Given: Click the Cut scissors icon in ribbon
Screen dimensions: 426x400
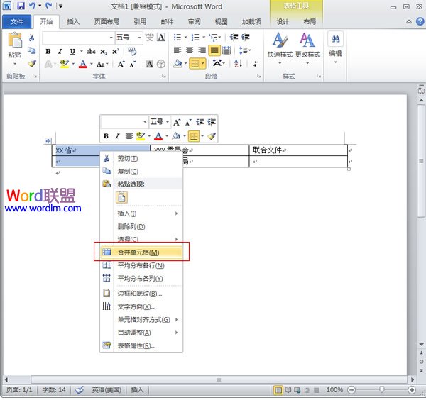Looking at the screenshot, I should [32, 38].
